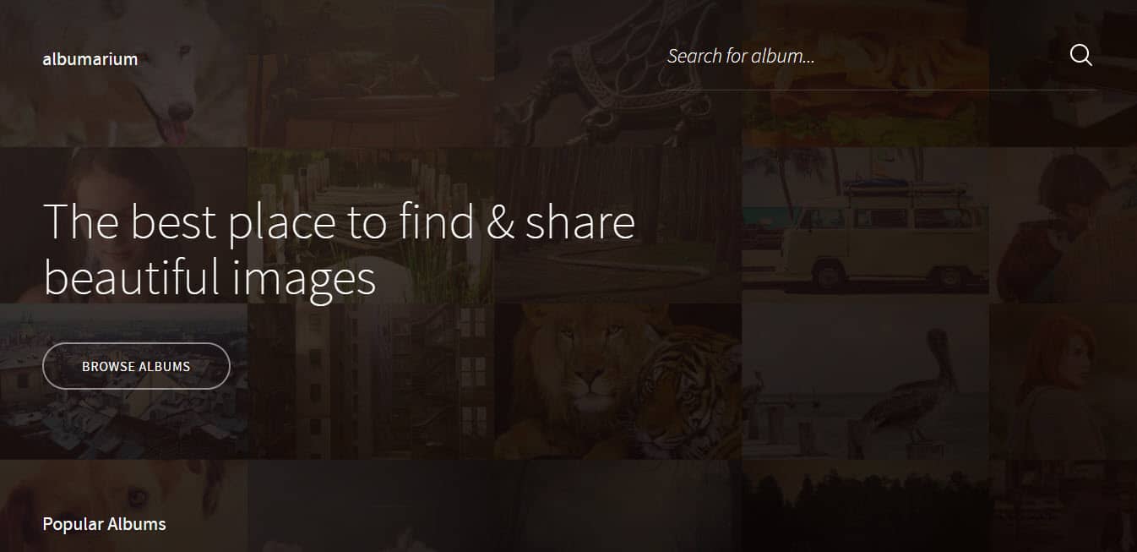Image resolution: width=1137 pixels, height=552 pixels.
Task: Open the lion and tiger photo
Action: [x=618, y=381]
